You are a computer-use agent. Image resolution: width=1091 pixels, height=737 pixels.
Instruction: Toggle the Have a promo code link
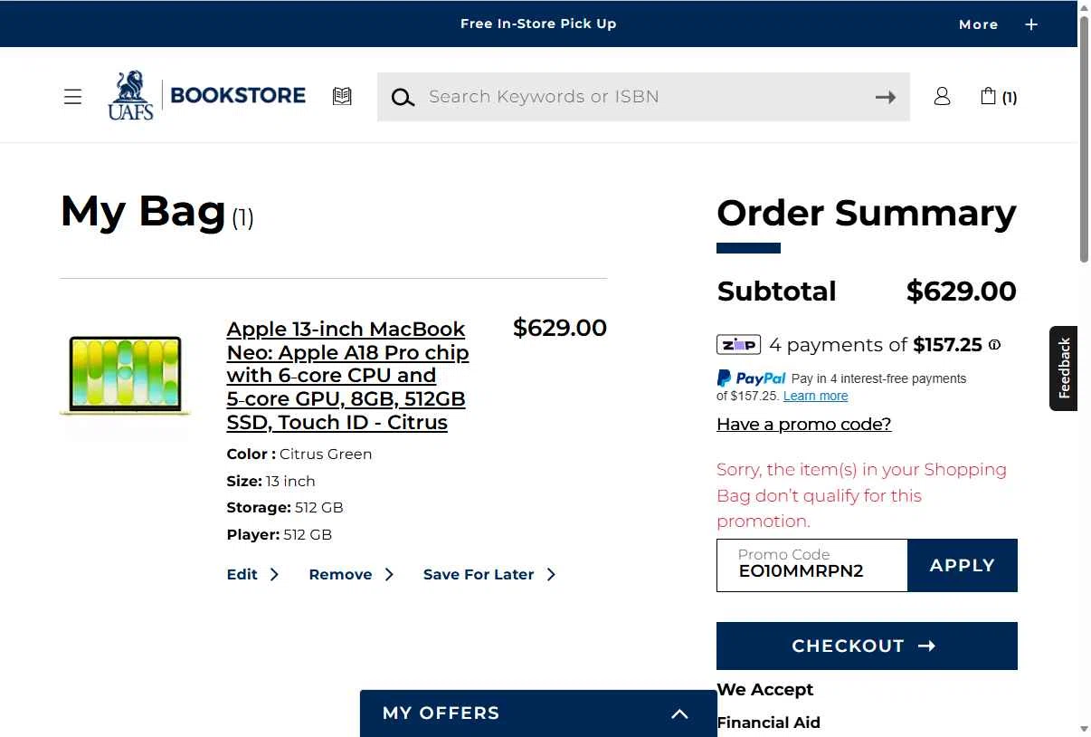point(804,424)
